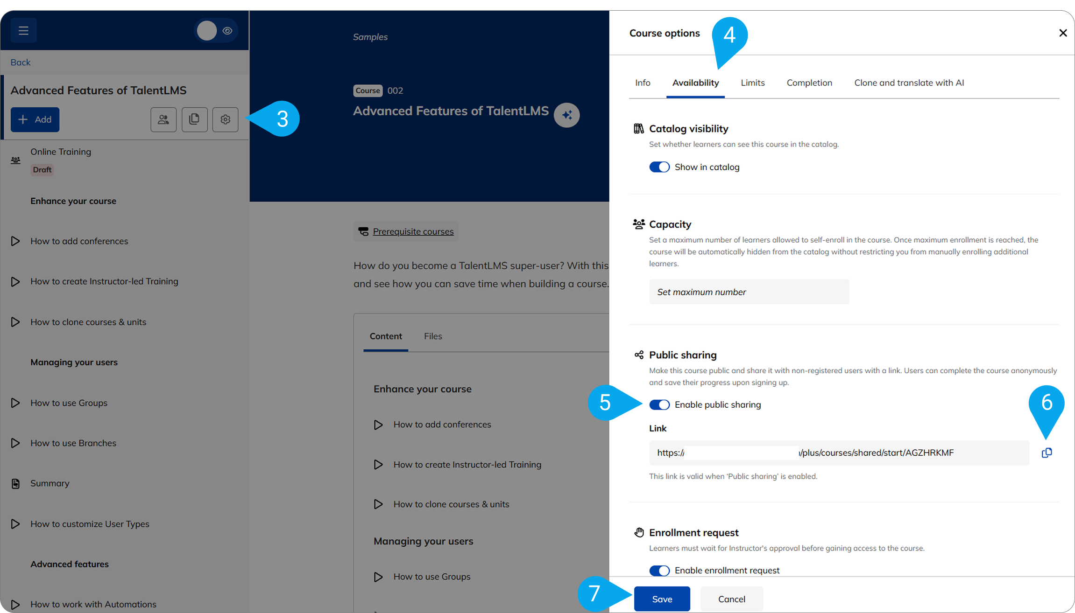This screenshot has height=613, width=1075.
Task: Click the eye preview icon in header
Action: [x=227, y=31]
